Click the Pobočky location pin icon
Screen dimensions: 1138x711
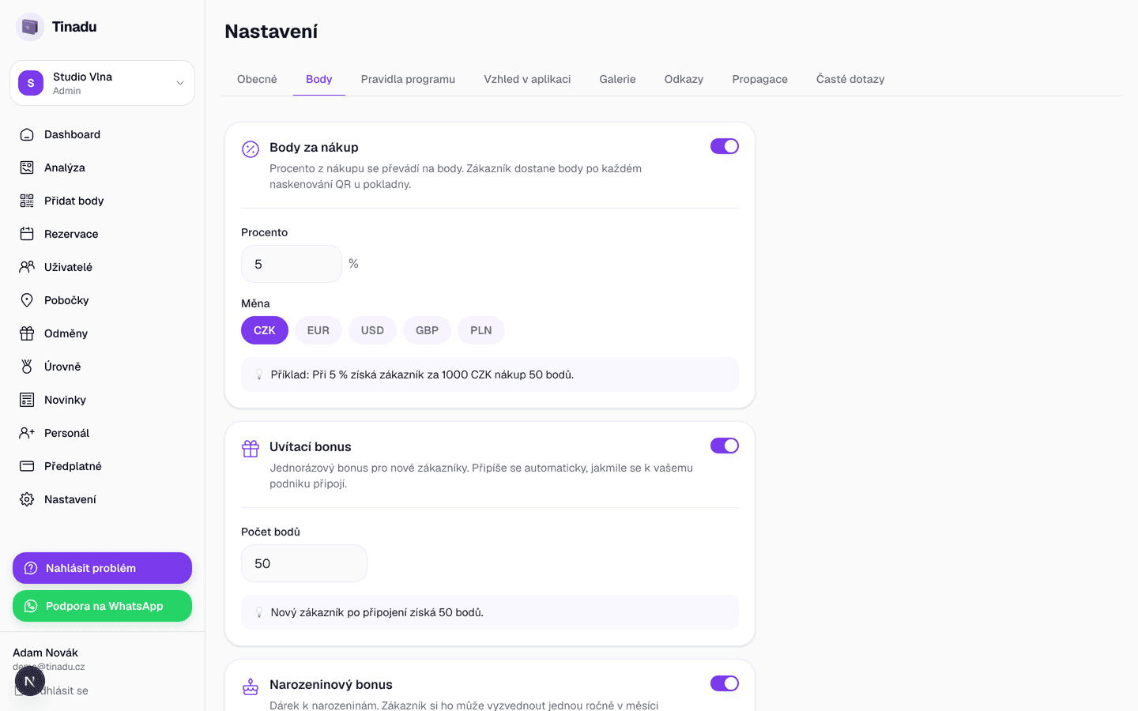click(27, 300)
